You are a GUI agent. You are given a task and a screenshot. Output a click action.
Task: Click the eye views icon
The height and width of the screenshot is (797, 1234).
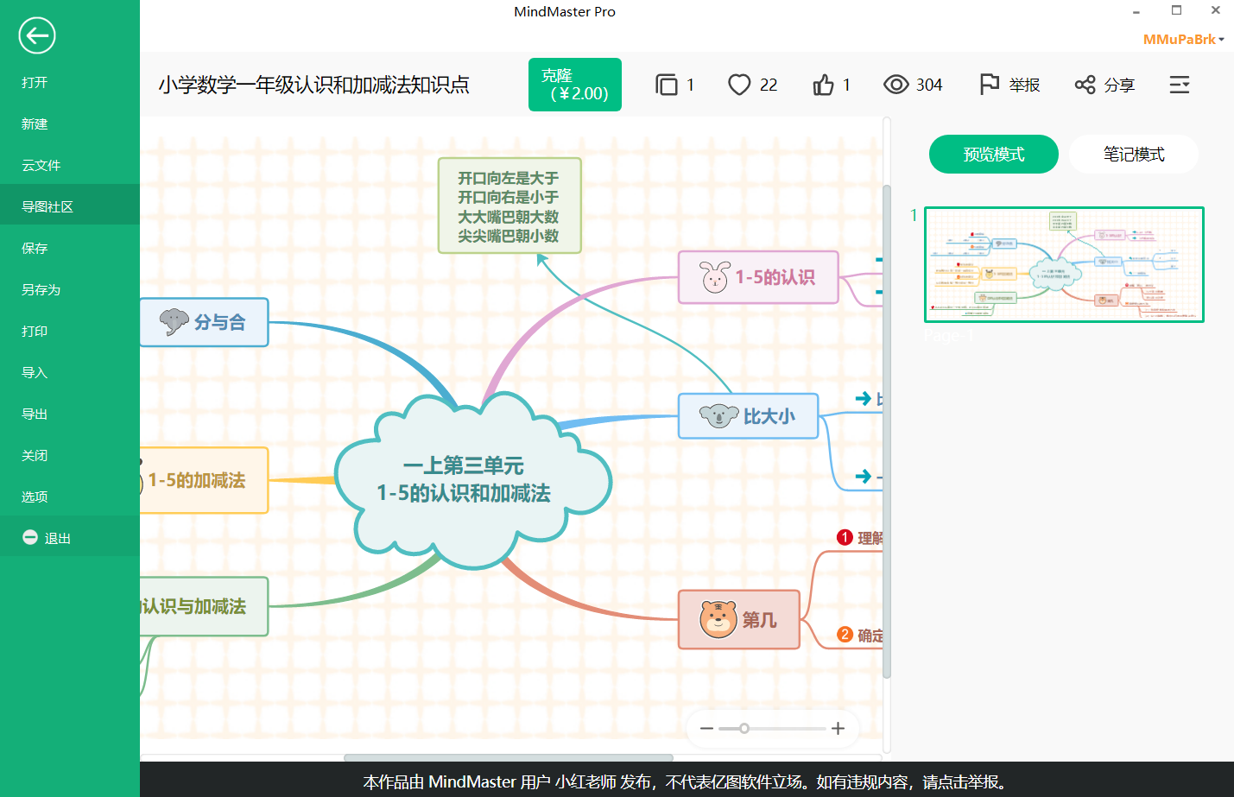(896, 85)
